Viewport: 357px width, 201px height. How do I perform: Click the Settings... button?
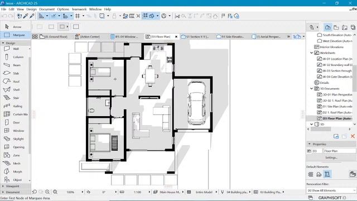point(331,157)
